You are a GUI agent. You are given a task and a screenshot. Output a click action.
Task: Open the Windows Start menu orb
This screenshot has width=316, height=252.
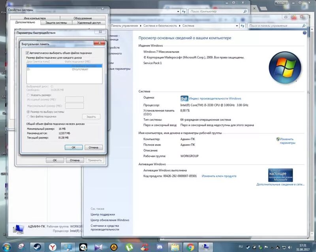pos(6,247)
